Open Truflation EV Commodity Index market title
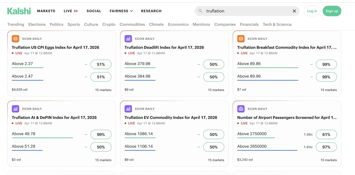355x175 pixels. 171,118
